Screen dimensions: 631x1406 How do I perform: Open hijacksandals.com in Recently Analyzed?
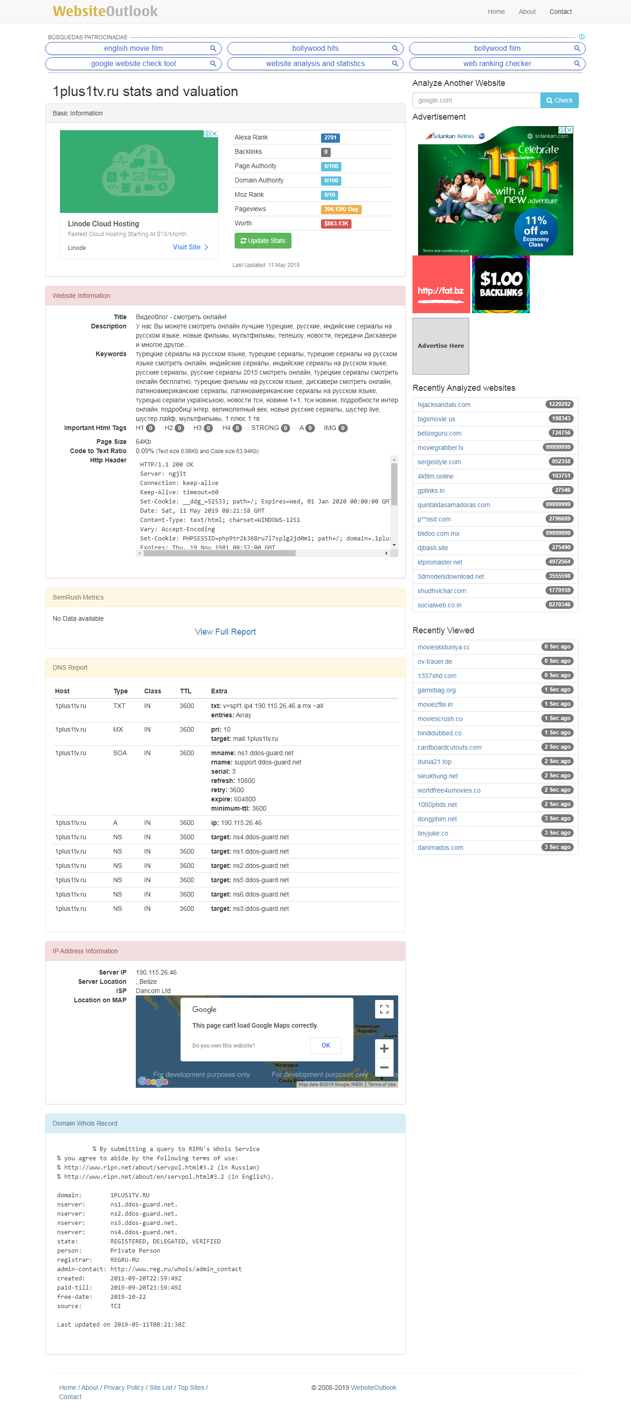(444, 405)
